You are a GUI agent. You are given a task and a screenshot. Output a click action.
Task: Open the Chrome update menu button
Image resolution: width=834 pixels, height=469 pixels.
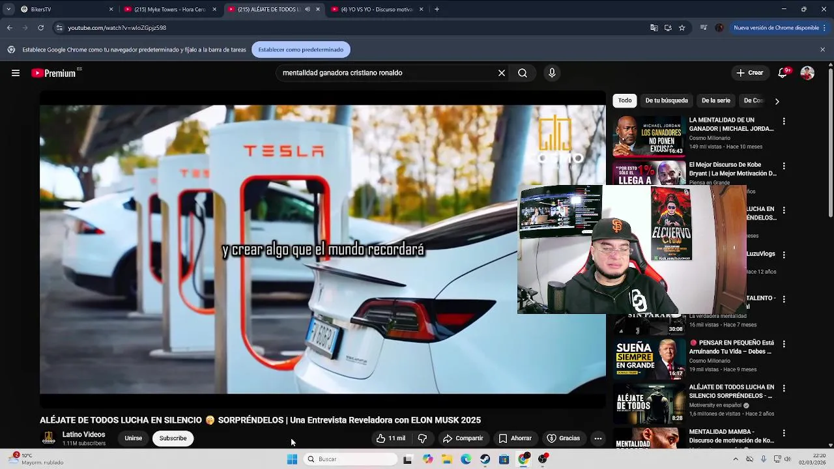coord(780,28)
